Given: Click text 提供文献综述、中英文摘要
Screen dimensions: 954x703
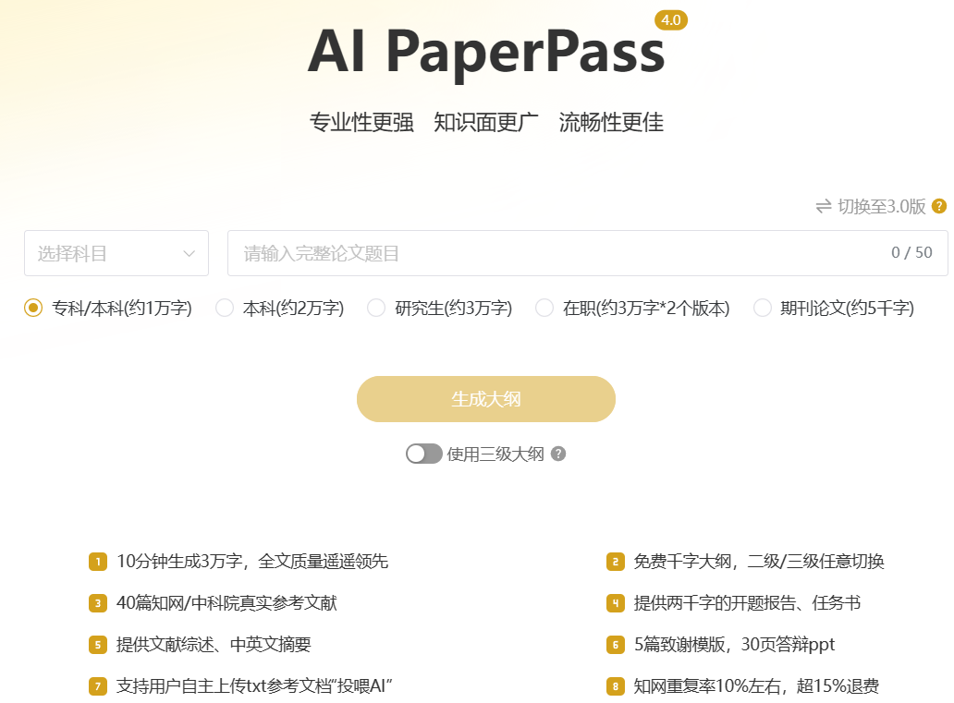Looking at the screenshot, I should (x=214, y=644).
